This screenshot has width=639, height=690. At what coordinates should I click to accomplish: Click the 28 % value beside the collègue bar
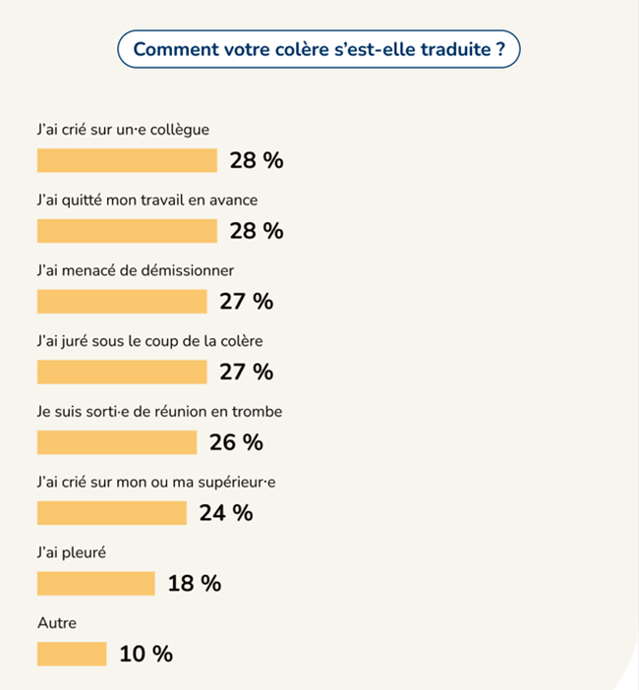[x=257, y=160]
